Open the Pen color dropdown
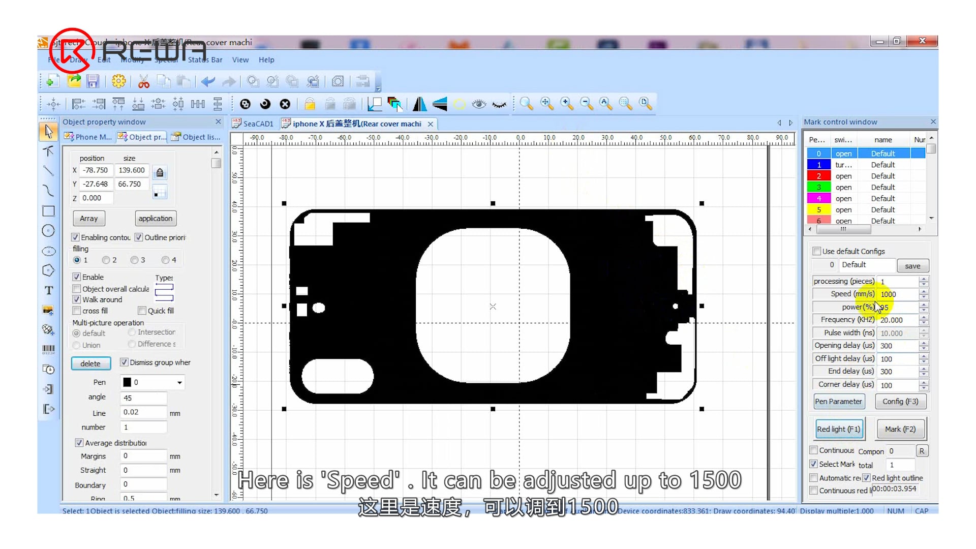This screenshot has height=549, width=976. pyautogui.click(x=179, y=382)
